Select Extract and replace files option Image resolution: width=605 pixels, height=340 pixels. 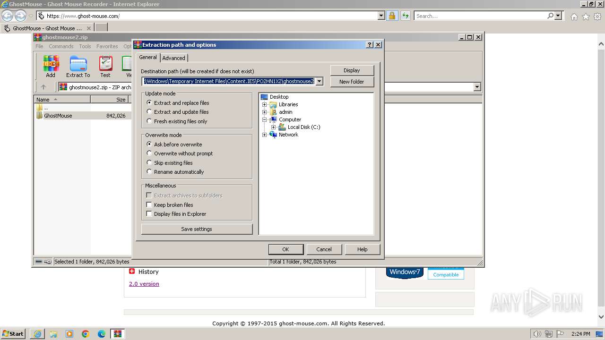point(178,103)
